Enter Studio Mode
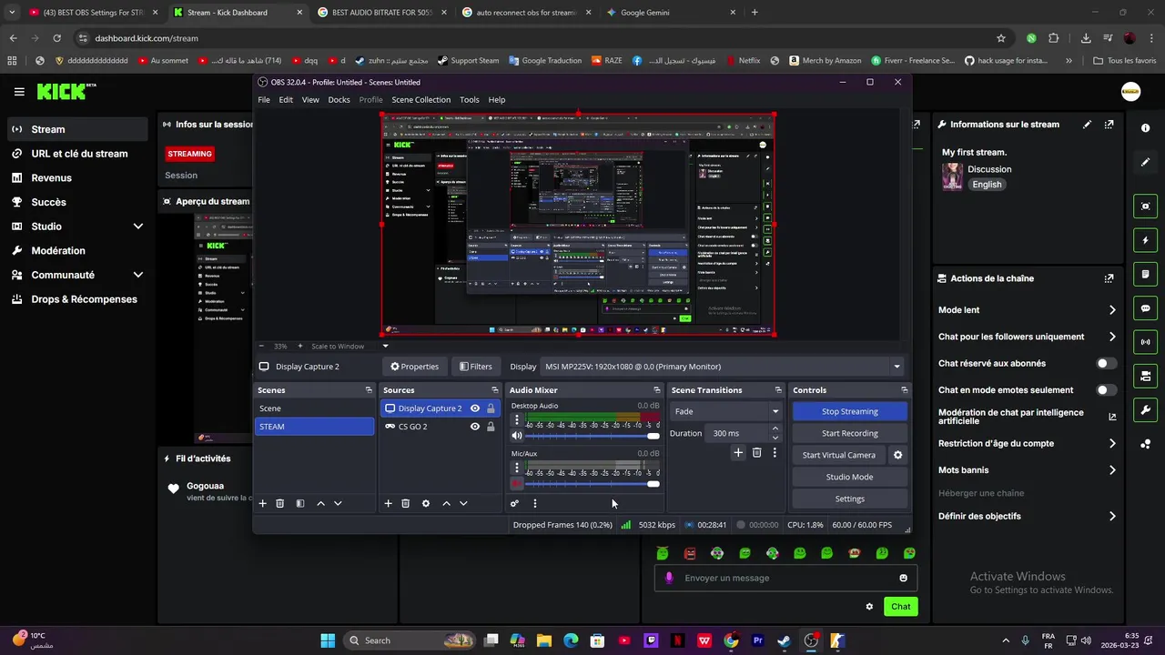This screenshot has width=1165, height=655. pos(850,477)
